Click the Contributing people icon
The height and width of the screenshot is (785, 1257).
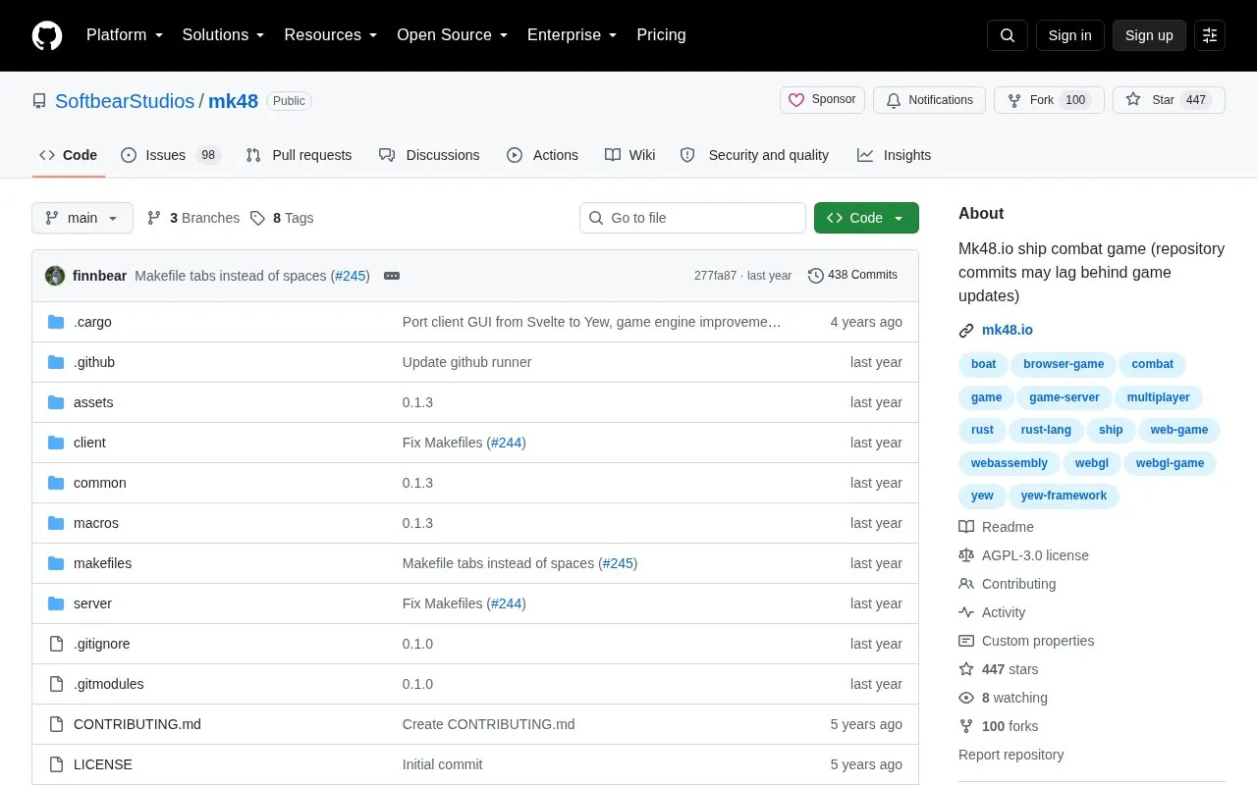pos(966,584)
